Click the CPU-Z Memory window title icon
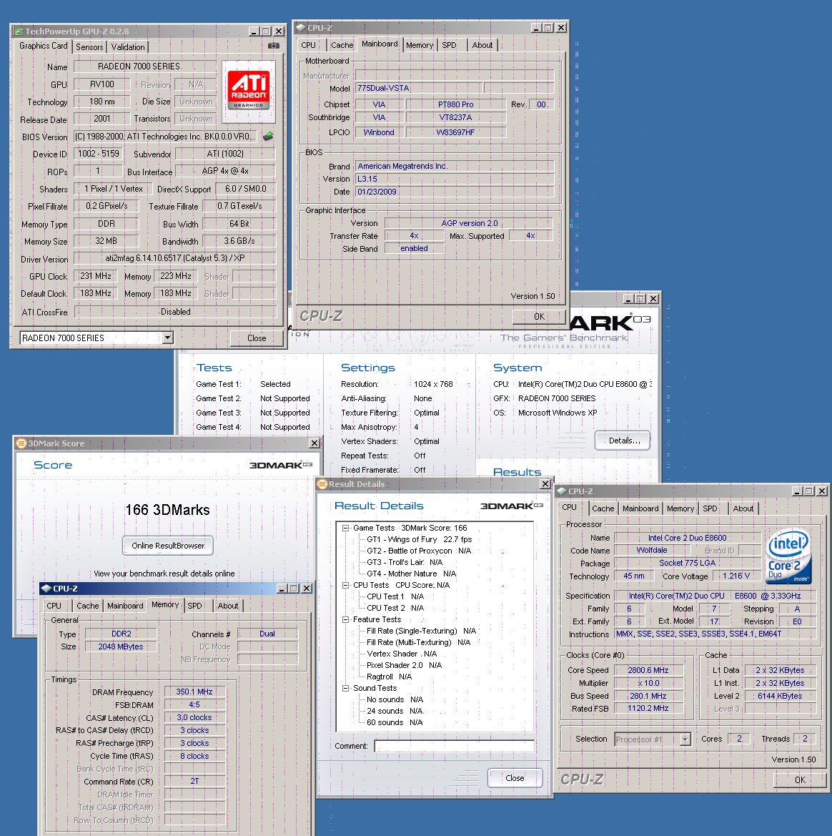The image size is (832, 836). coord(46,588)
